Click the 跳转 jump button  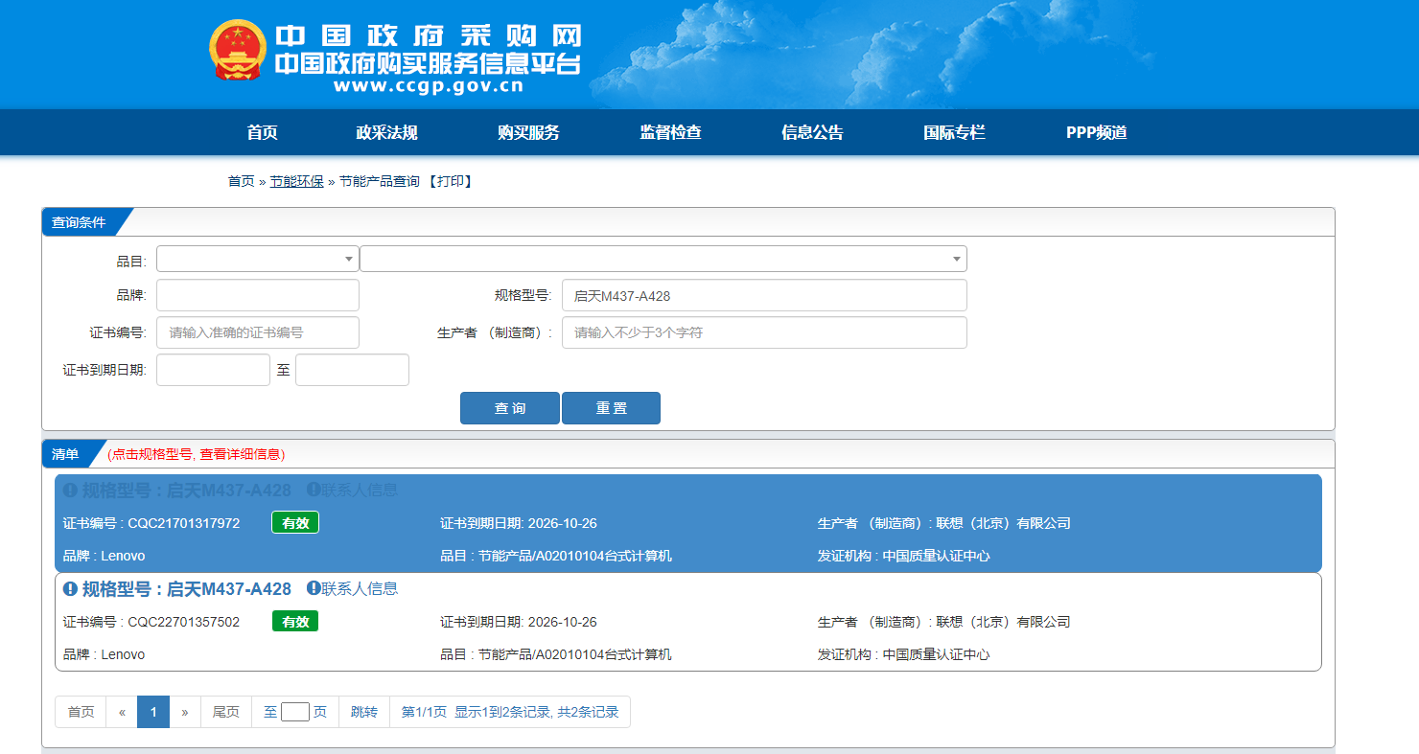364,712
